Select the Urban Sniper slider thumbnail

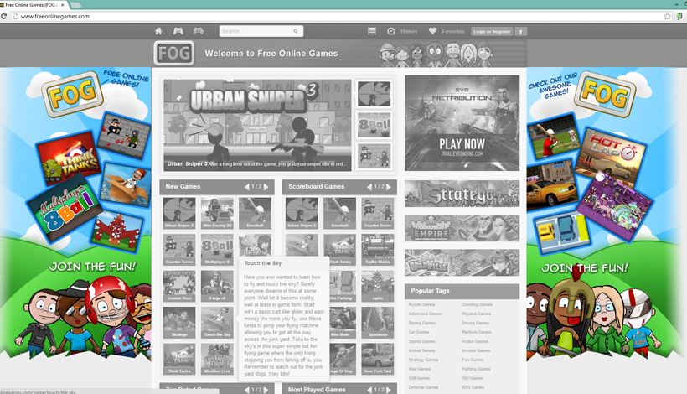pos(374,94)
